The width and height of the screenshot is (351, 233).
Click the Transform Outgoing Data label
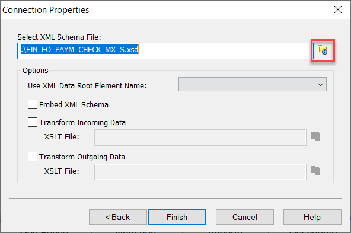(82, 157)
